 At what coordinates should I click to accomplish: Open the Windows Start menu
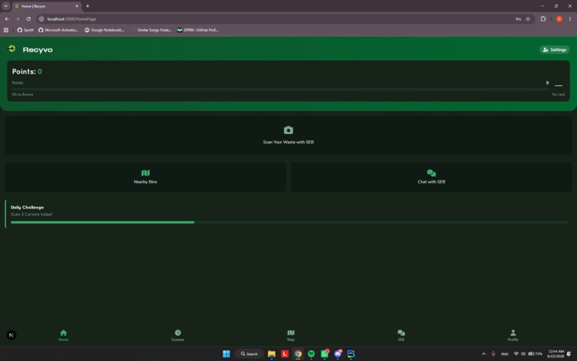[x=226, y=354]
